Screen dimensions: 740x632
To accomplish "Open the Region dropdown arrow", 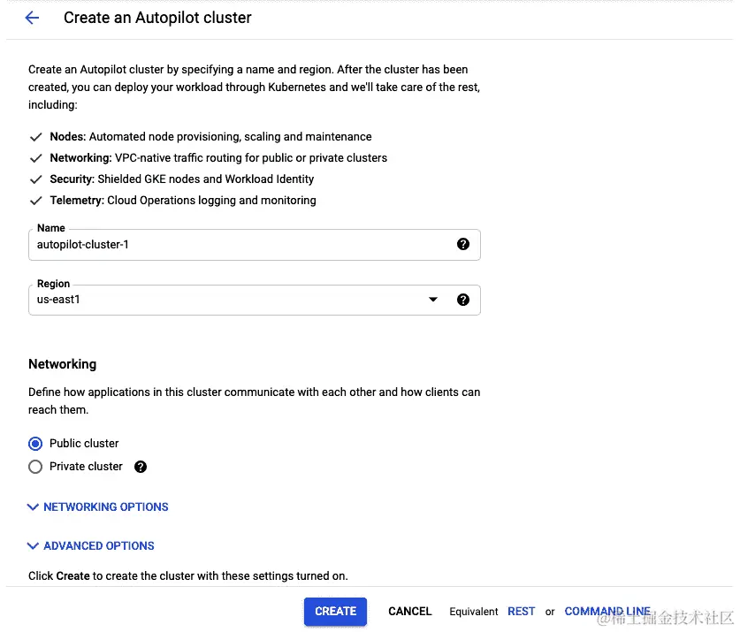I will (x=433, y=300).
